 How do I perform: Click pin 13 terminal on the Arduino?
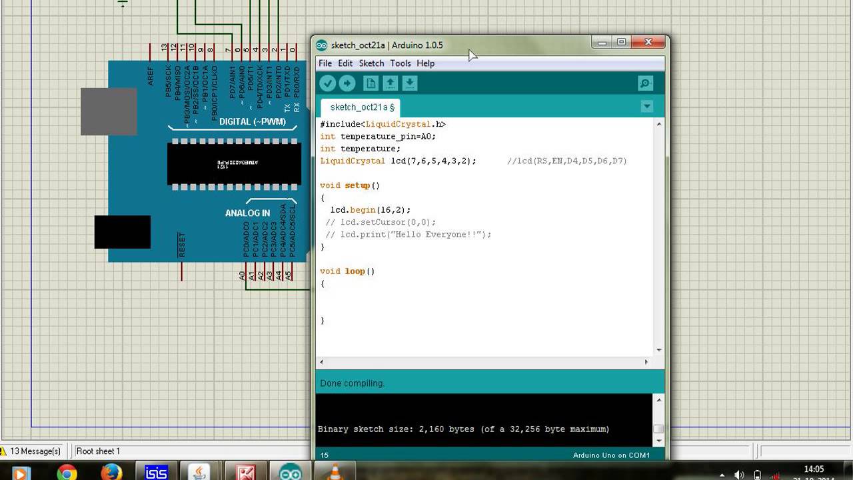(x=165, y=49)
